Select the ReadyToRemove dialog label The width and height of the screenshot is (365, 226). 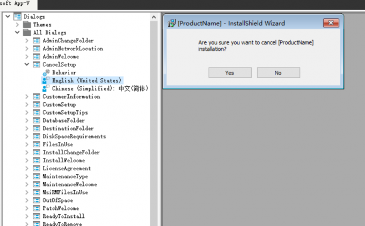tap(62, 224)
